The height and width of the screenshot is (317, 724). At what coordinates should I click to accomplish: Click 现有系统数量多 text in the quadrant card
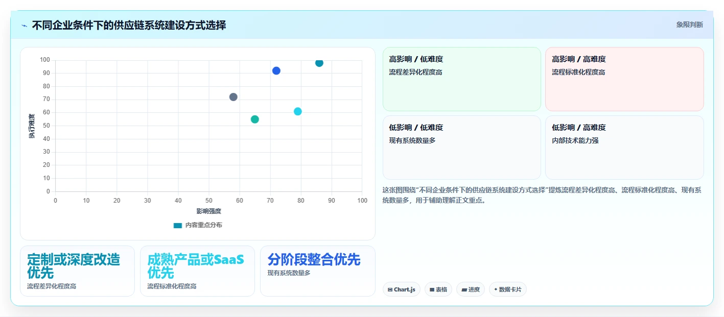pos(412,140)
